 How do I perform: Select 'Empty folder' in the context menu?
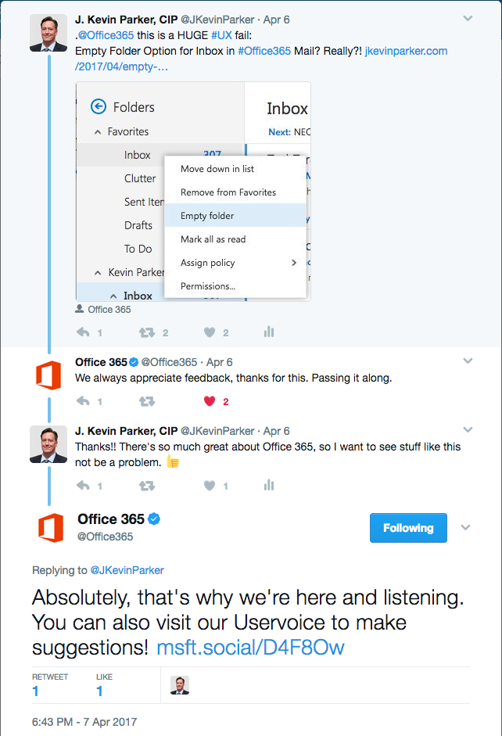click(x=207, y=216)
